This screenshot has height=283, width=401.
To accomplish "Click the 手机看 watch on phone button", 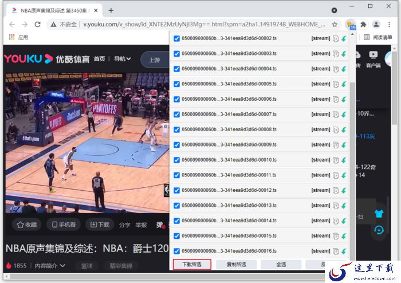I will click(x=64, y=225).
